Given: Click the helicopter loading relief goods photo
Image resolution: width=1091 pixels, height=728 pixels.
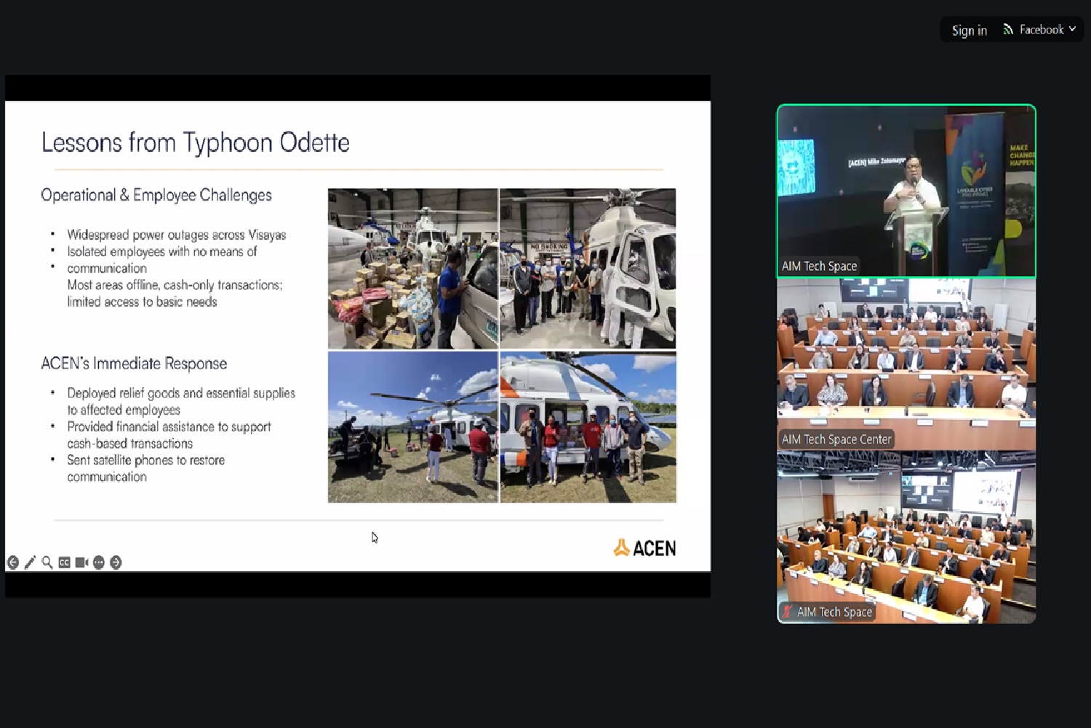Looking at the screenshot, I should click(x=412, y=268).
